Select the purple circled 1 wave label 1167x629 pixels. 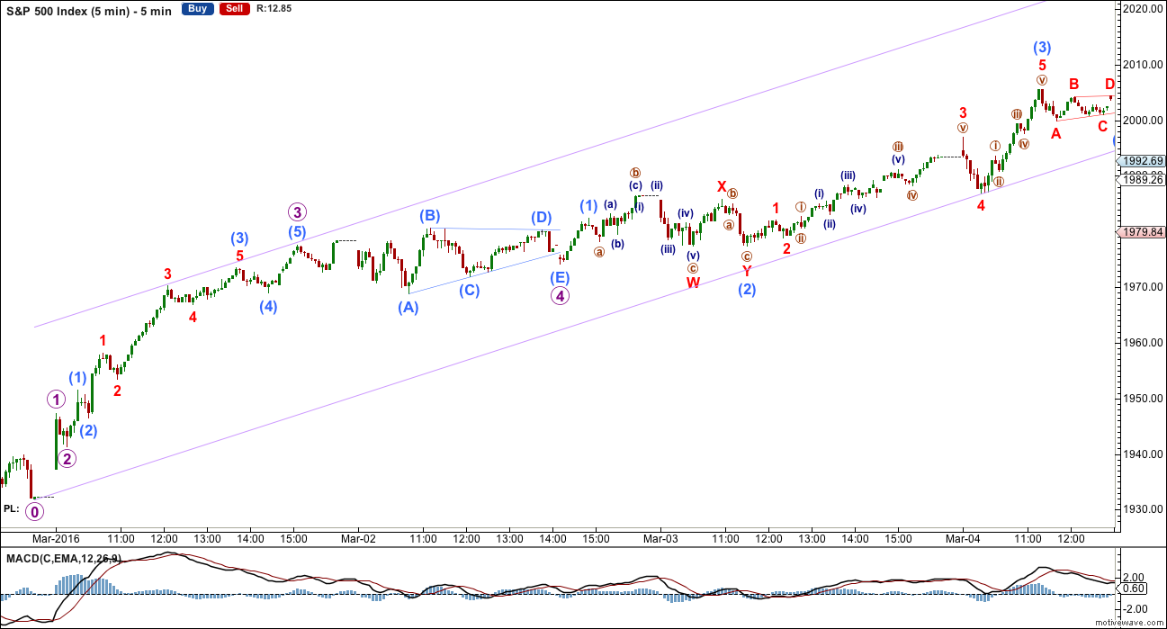tap(56, 400)
